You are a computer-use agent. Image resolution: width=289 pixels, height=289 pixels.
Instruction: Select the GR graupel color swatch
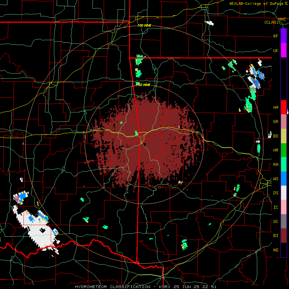coord(284,122)
